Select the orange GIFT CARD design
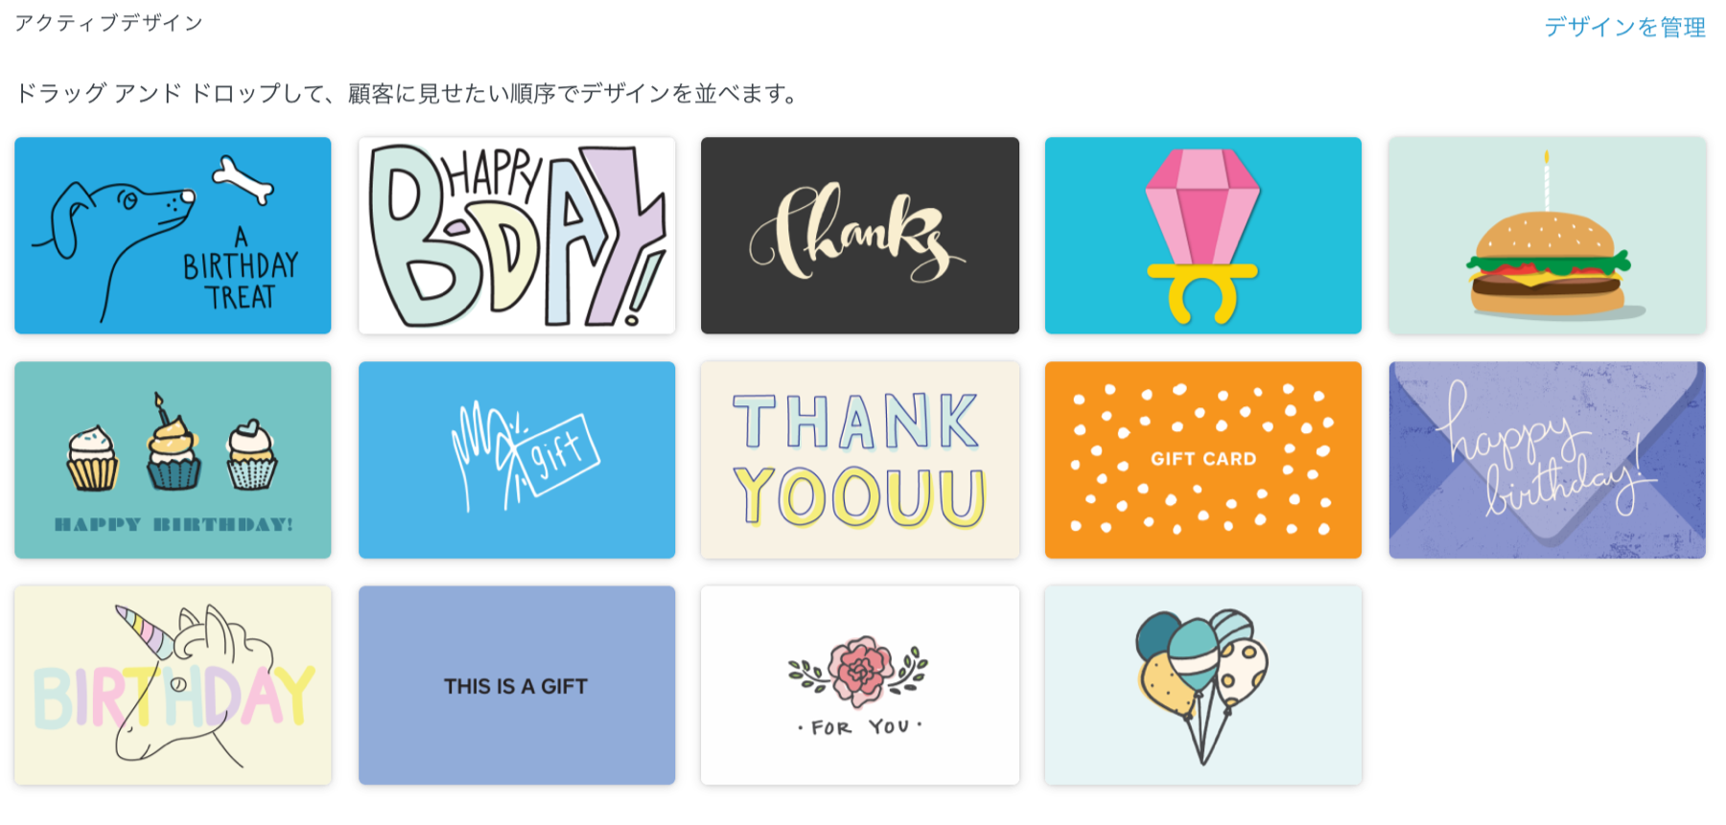Image resolution: width=1726 pixels, height=825 pixels. [x=1203, y=460]
